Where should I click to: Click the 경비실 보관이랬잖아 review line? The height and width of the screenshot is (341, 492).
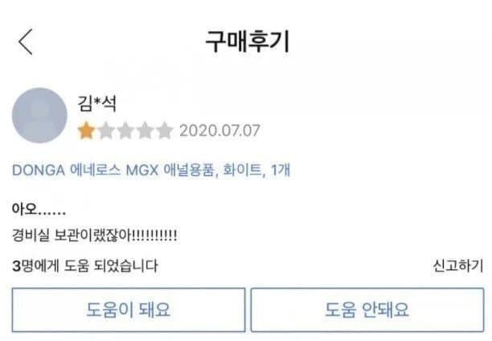click(94, 235)
